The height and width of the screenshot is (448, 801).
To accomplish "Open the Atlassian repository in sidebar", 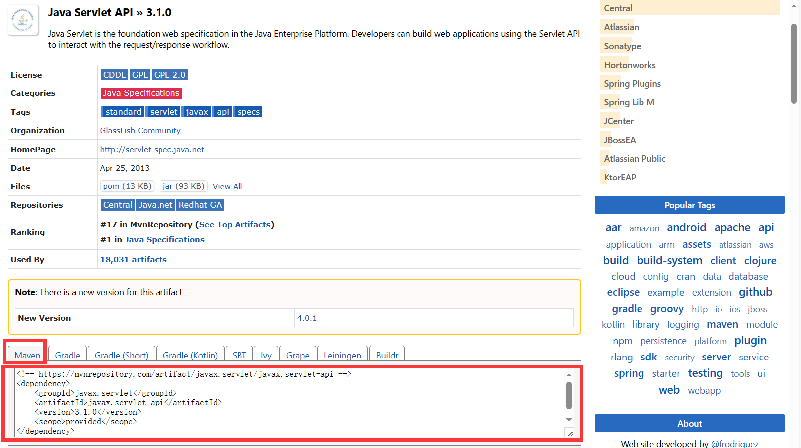I will (x=621, y=27).
